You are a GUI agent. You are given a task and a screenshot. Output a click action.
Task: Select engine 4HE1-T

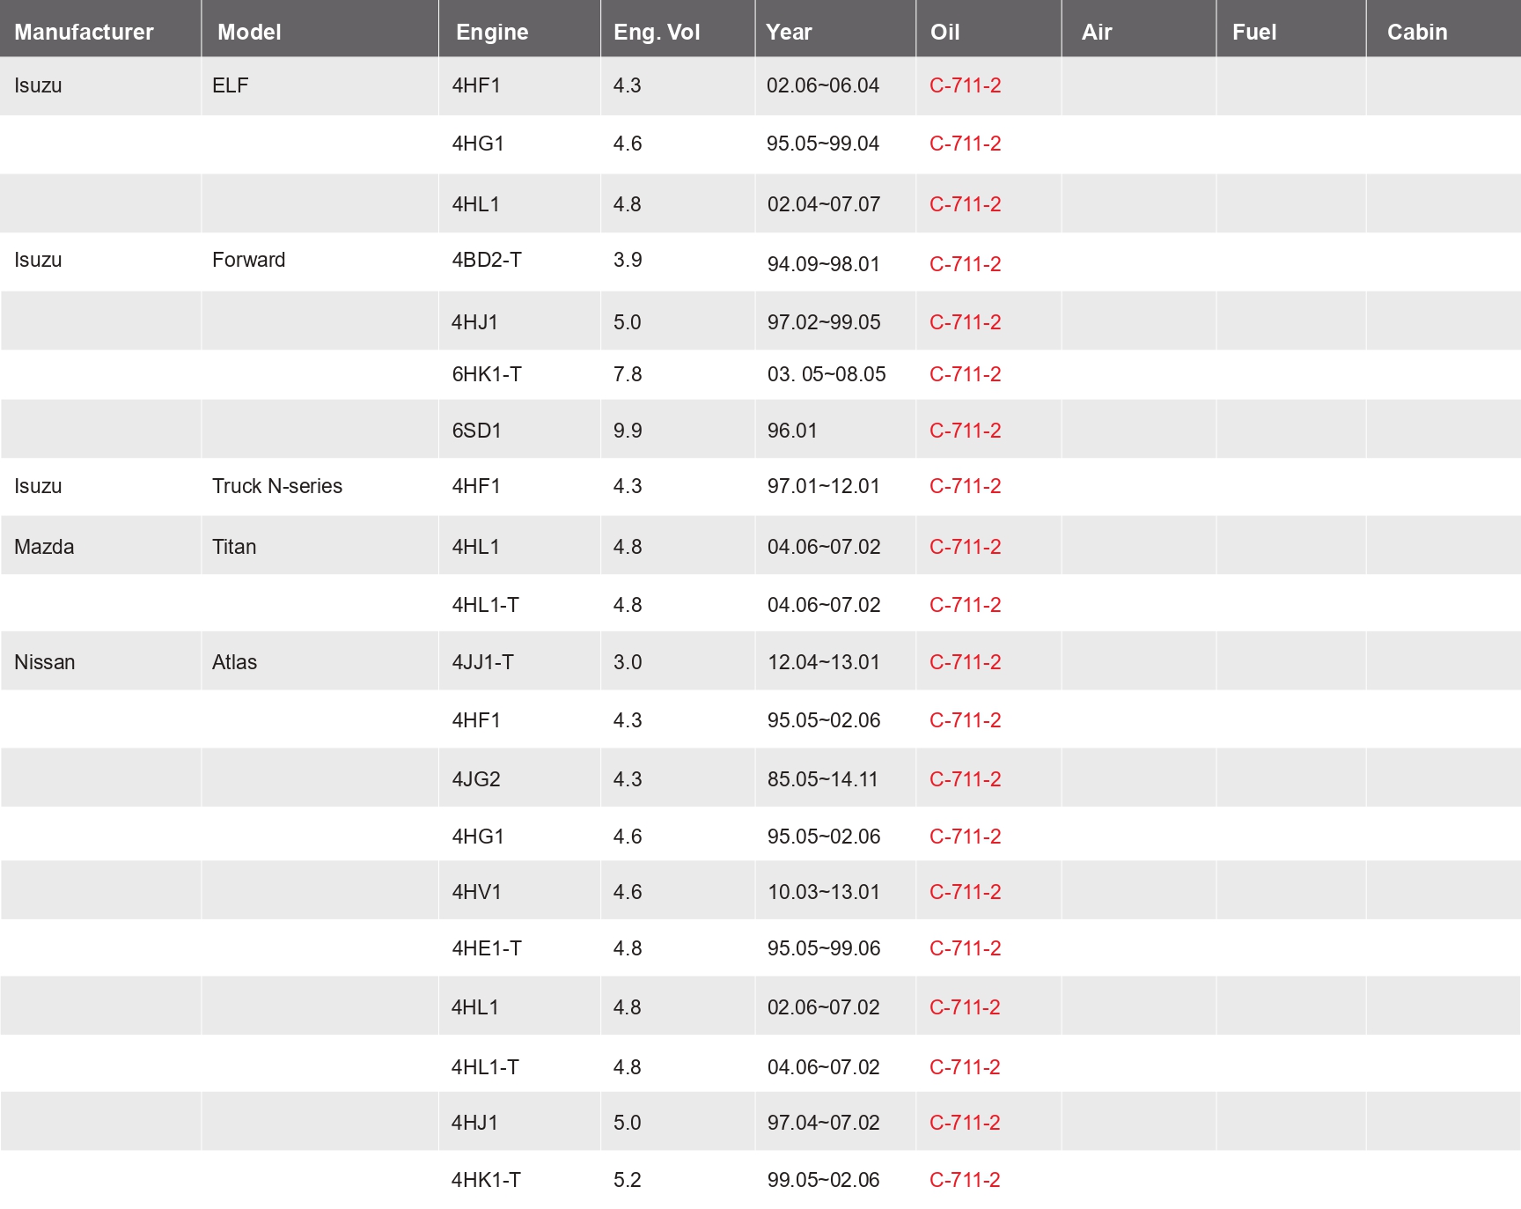coord(487,948)
